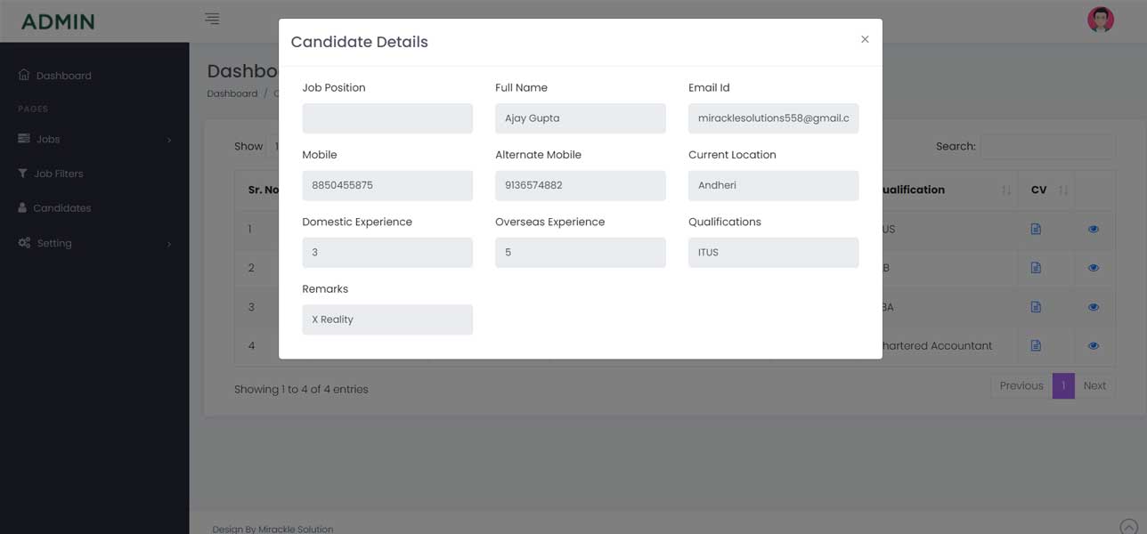View candidate details via row 1 eye icon
Viewport: 1147px width, 534px height.
coord(1094,229)
